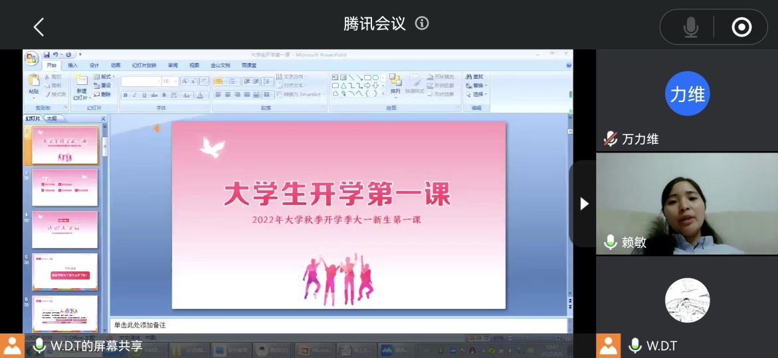
Task: Expand the participant video panel arrow
Action: [x=584, y=204]
